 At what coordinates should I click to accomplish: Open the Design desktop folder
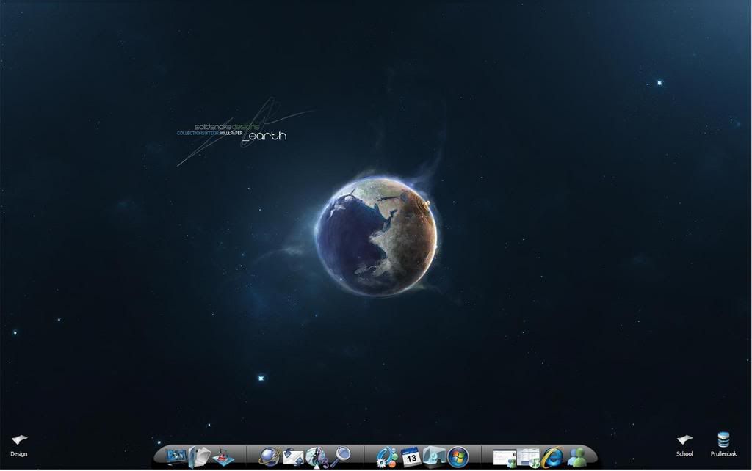coord(19,445)
